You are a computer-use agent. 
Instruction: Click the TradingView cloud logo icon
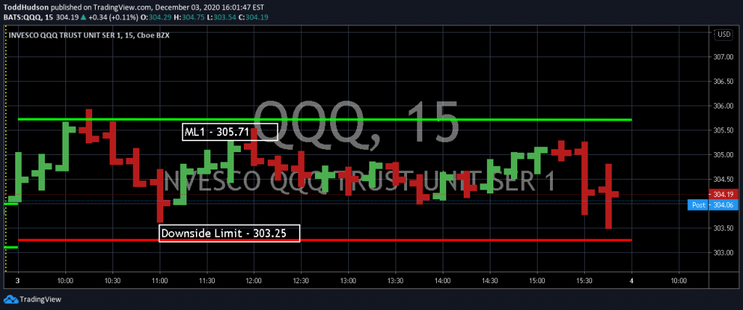[11, 299]
